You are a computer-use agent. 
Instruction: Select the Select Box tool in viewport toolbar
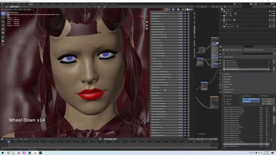(x=3, y=13)
